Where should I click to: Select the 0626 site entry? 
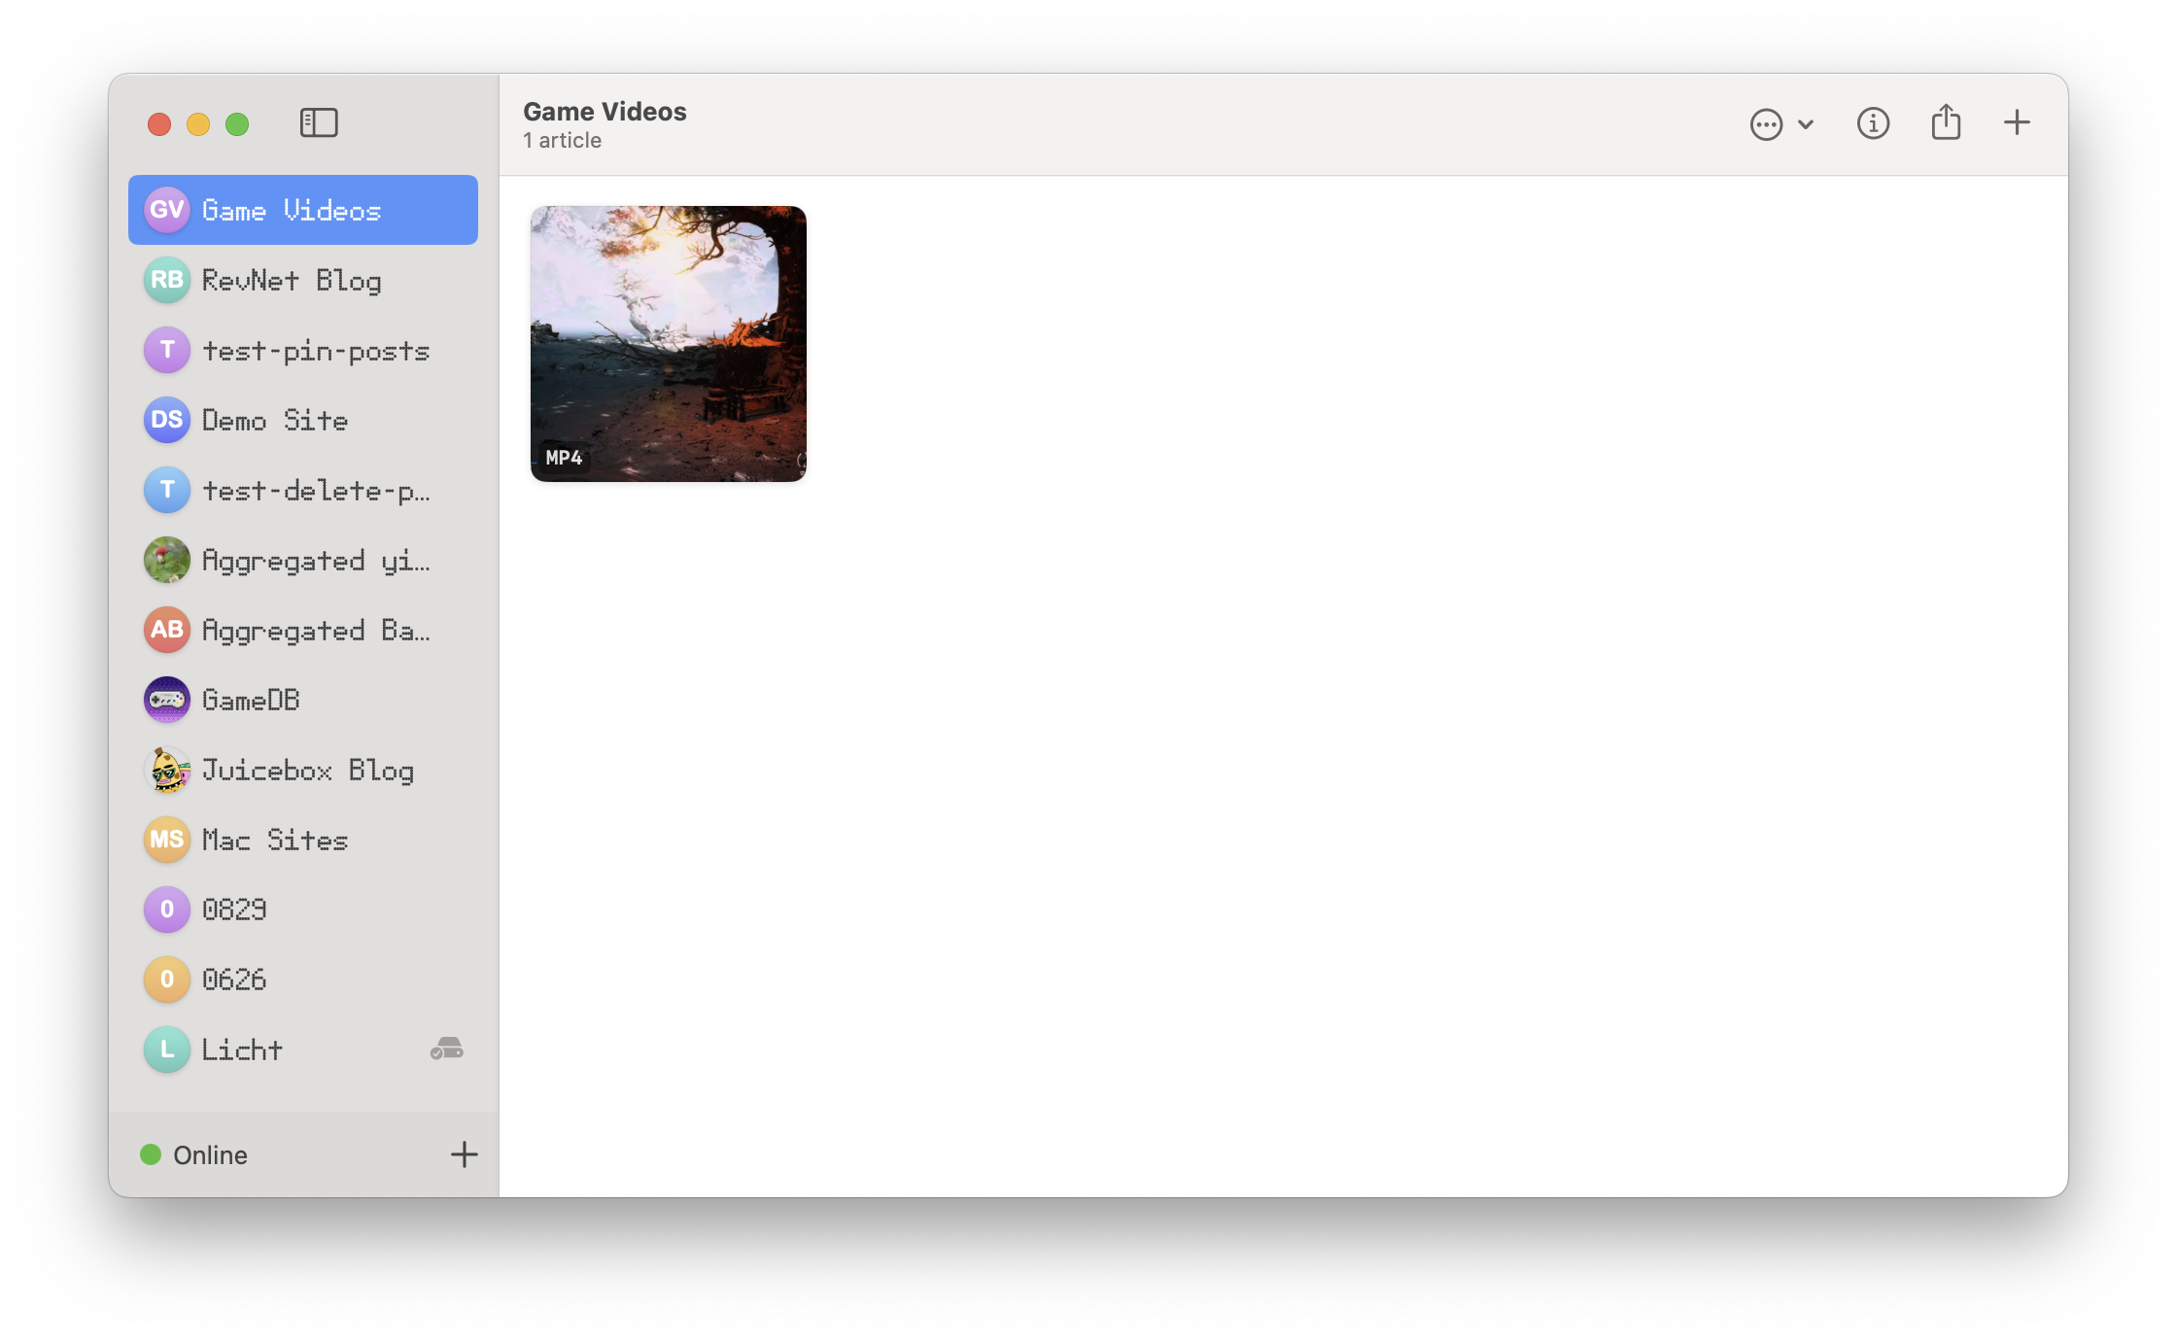[x=234, y=980]
